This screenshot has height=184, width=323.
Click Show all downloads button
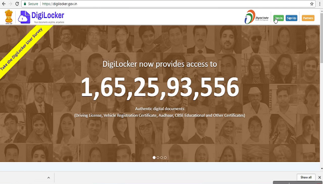(x=306, y=177)
